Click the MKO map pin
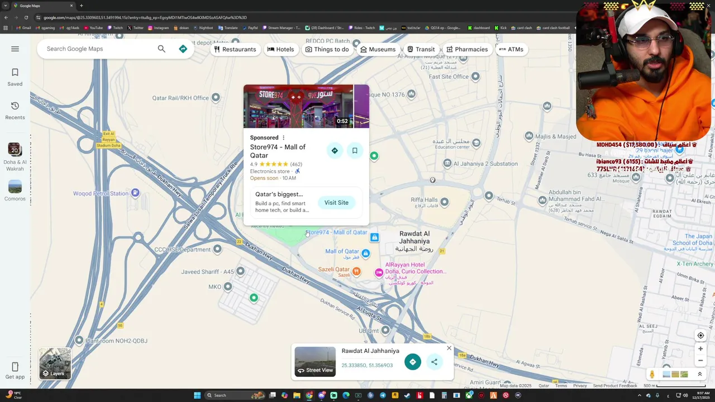The image size is (715, 402). click(x=228, y=286)
